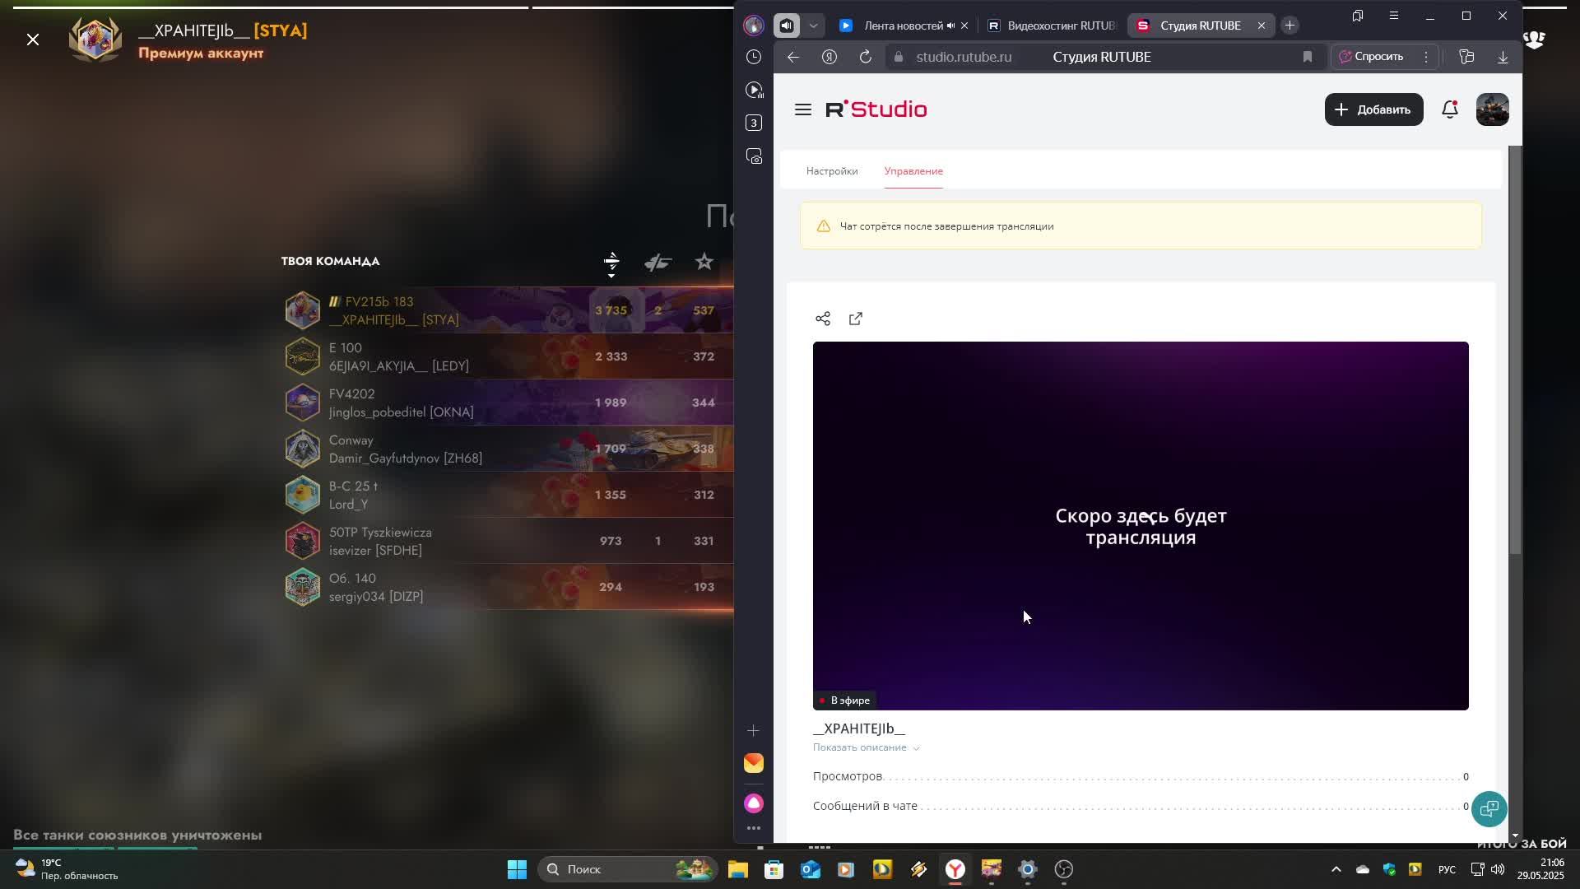Sort team by destroyed tanks icon
Image resolution: width=1580 pixels, height=889 pixels.
(x=658, y=263)
